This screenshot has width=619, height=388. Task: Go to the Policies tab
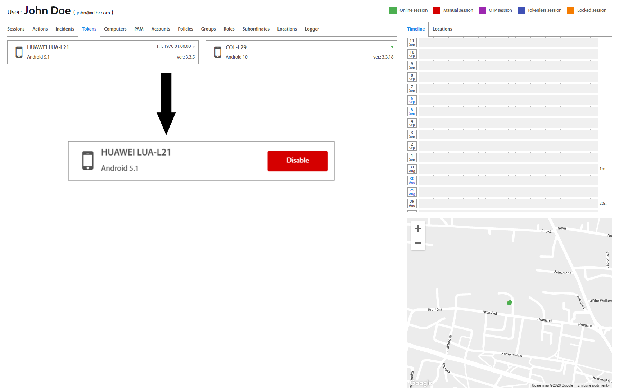[185, 29]
